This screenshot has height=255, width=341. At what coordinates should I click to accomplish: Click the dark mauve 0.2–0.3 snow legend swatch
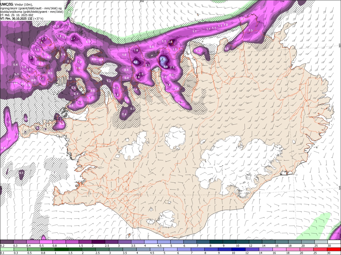tap(6, 242)
